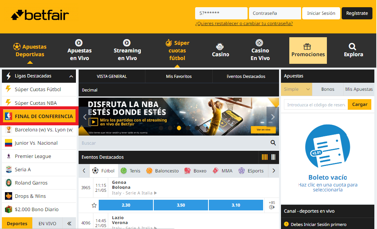The height and width of the screenshot is (229, 377).
Task: Open Italy - Serie A Italia link under Genoa
Action: [134, 193]
